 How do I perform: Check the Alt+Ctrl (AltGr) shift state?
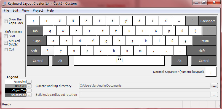point(6,43)
